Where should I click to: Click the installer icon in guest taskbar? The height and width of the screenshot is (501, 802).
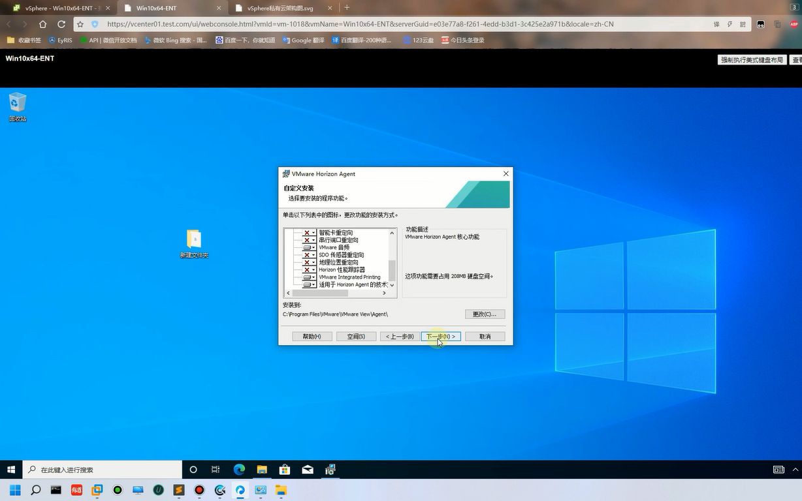pyautogui.click(x=330, y=470)
